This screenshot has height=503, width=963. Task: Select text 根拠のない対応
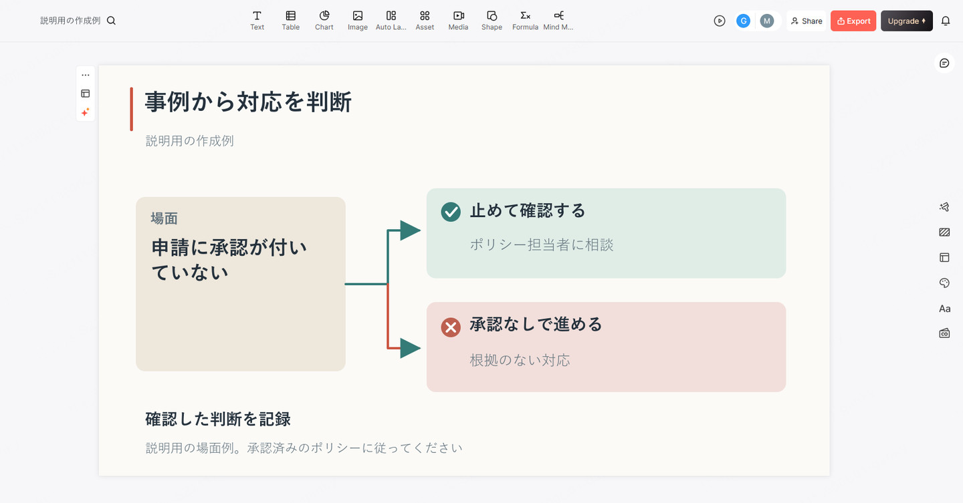(520, 361)
